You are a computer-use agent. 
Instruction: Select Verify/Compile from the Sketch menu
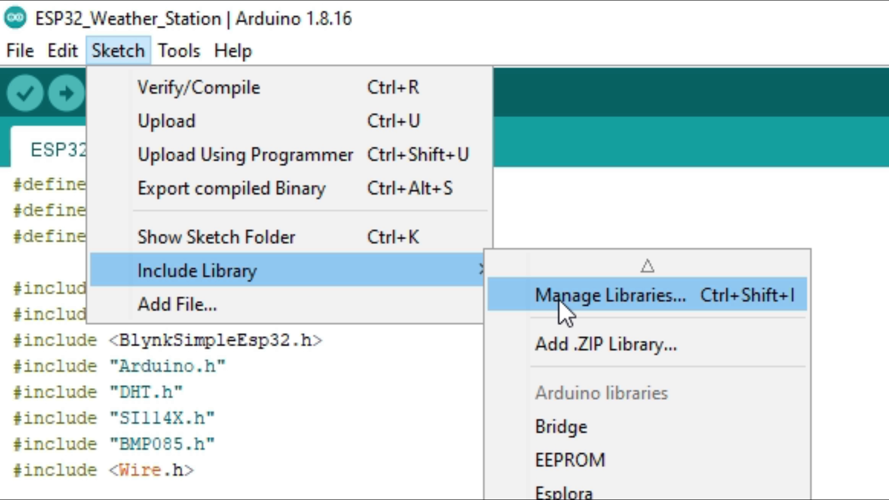point(199,87)
